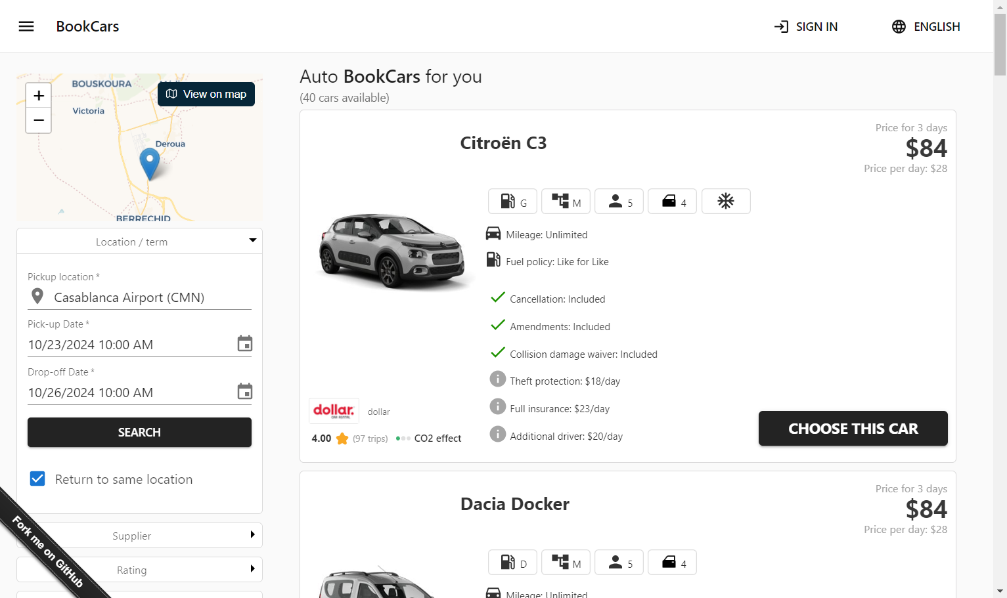Click the SEARCH button

[x=139, y=432]
